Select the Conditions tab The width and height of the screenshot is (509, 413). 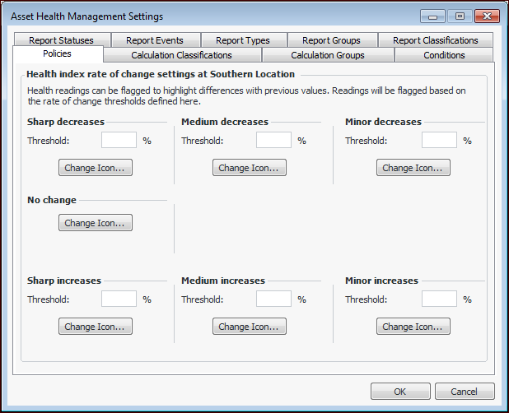click(444, 55)
